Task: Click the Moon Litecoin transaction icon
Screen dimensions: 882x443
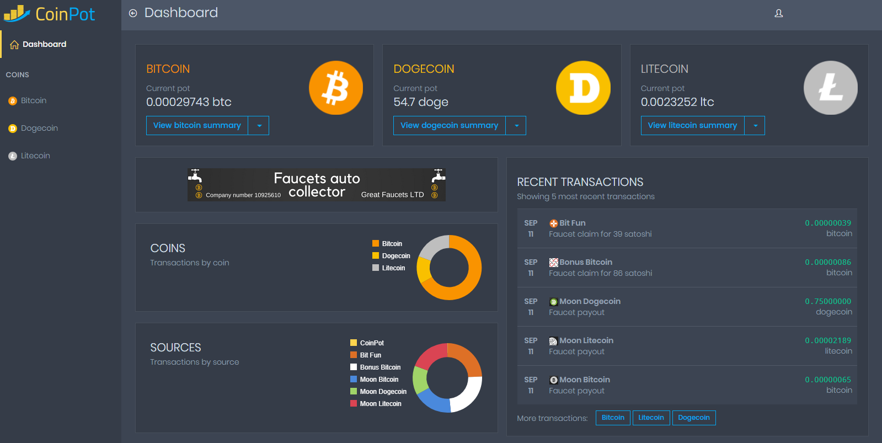Action: coord(553,341)
